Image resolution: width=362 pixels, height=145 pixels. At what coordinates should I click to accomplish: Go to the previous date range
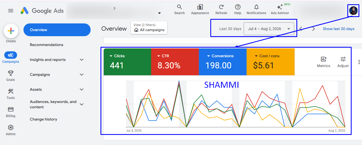pyautogui.click(x=301, y=29)
